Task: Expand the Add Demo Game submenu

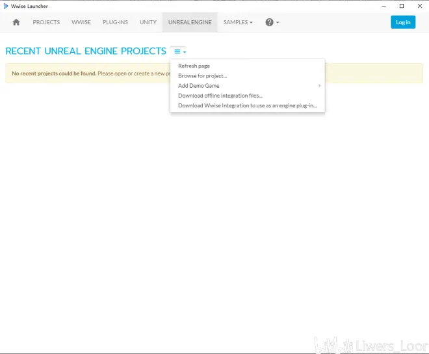Action: point(248,86)
